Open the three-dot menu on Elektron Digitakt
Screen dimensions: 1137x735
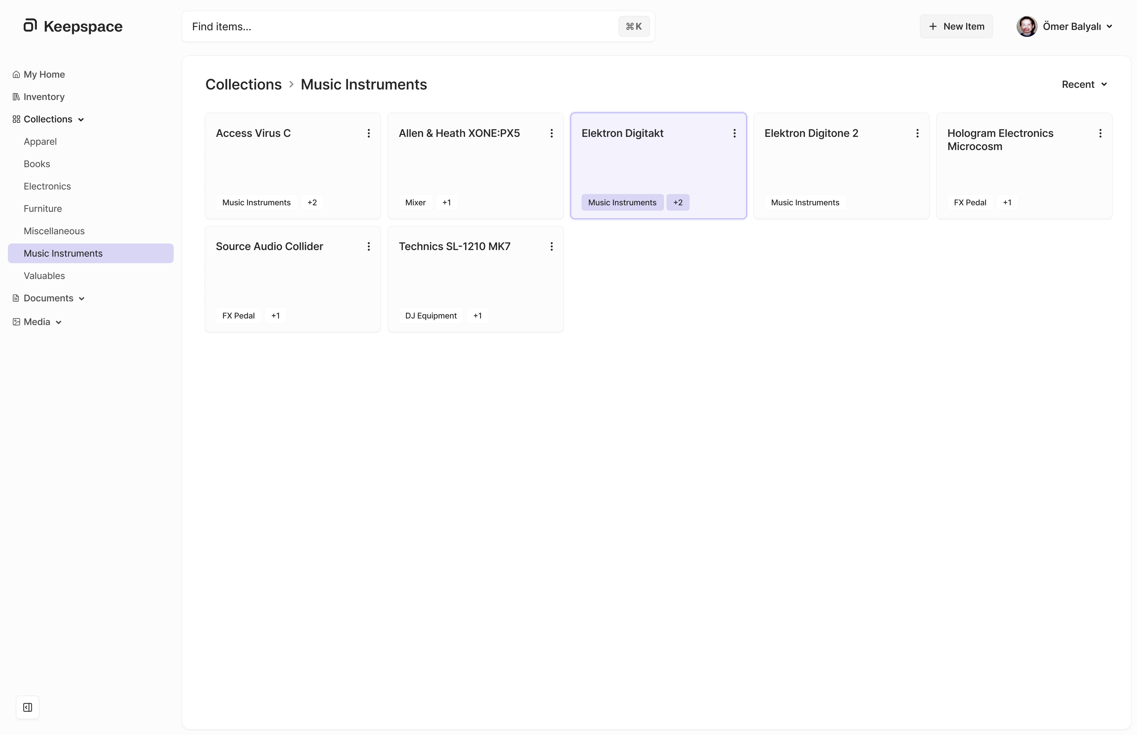pyautogui.click(x=734, y=133)
